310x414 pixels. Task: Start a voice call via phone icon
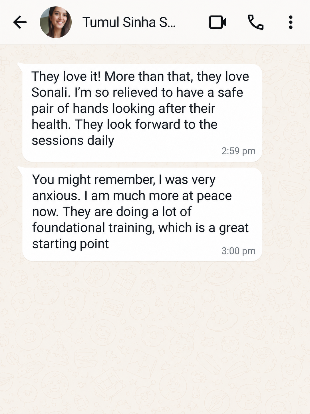point(255,22)
